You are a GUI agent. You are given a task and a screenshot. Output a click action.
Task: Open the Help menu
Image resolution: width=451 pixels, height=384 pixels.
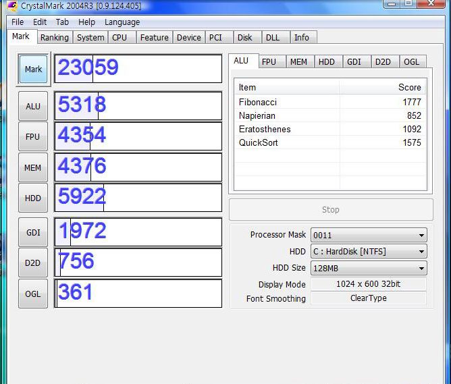click(x=86, y=22)
